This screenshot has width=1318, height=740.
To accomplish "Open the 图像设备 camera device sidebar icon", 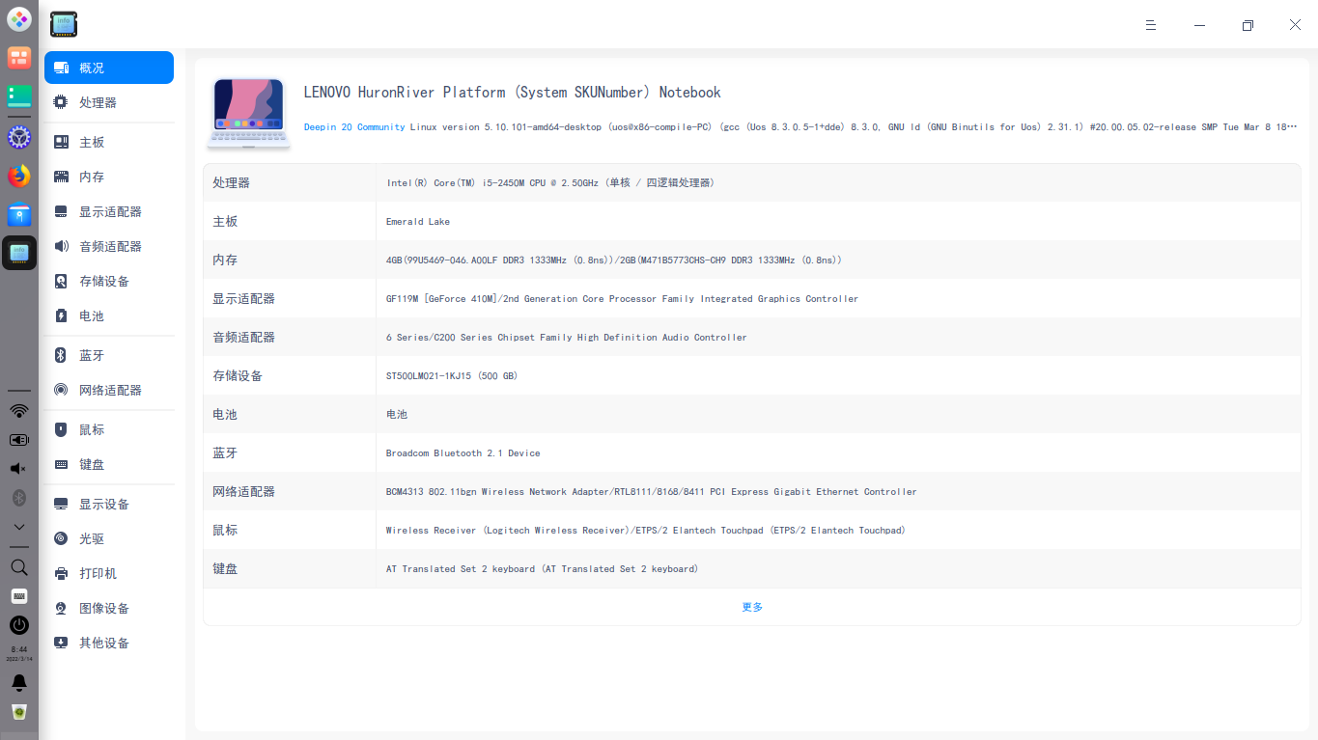I will 61,608.
